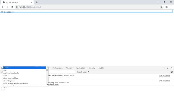Click autocomplete scrollbar thumb
The height and width of the screenshot is (97, 174).
(x=47, y=70)
